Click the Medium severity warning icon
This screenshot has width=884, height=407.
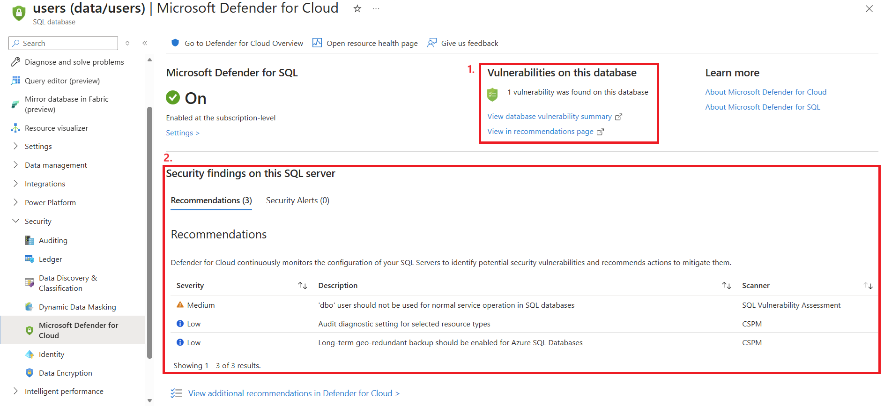180,305
